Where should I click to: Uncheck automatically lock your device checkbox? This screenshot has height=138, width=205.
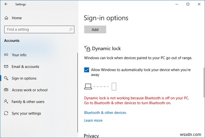point(86,70)
